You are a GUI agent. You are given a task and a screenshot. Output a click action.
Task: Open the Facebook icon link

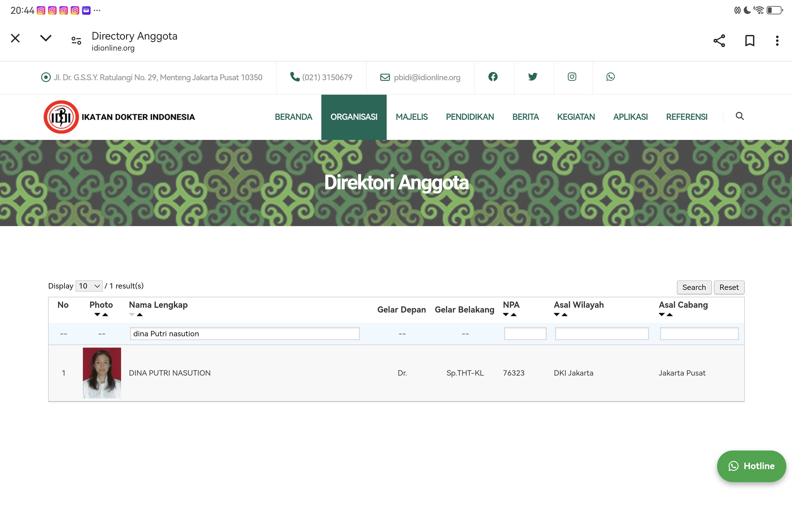click(493, 77)
